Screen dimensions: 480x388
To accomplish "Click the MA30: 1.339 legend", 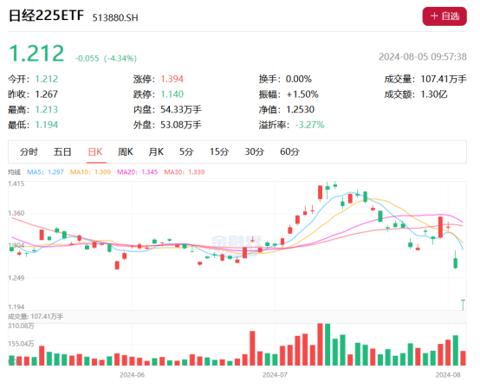I will (185, 172).
